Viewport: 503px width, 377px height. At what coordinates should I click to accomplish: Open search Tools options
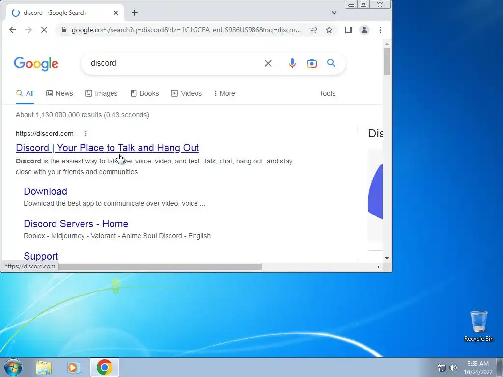327,94
